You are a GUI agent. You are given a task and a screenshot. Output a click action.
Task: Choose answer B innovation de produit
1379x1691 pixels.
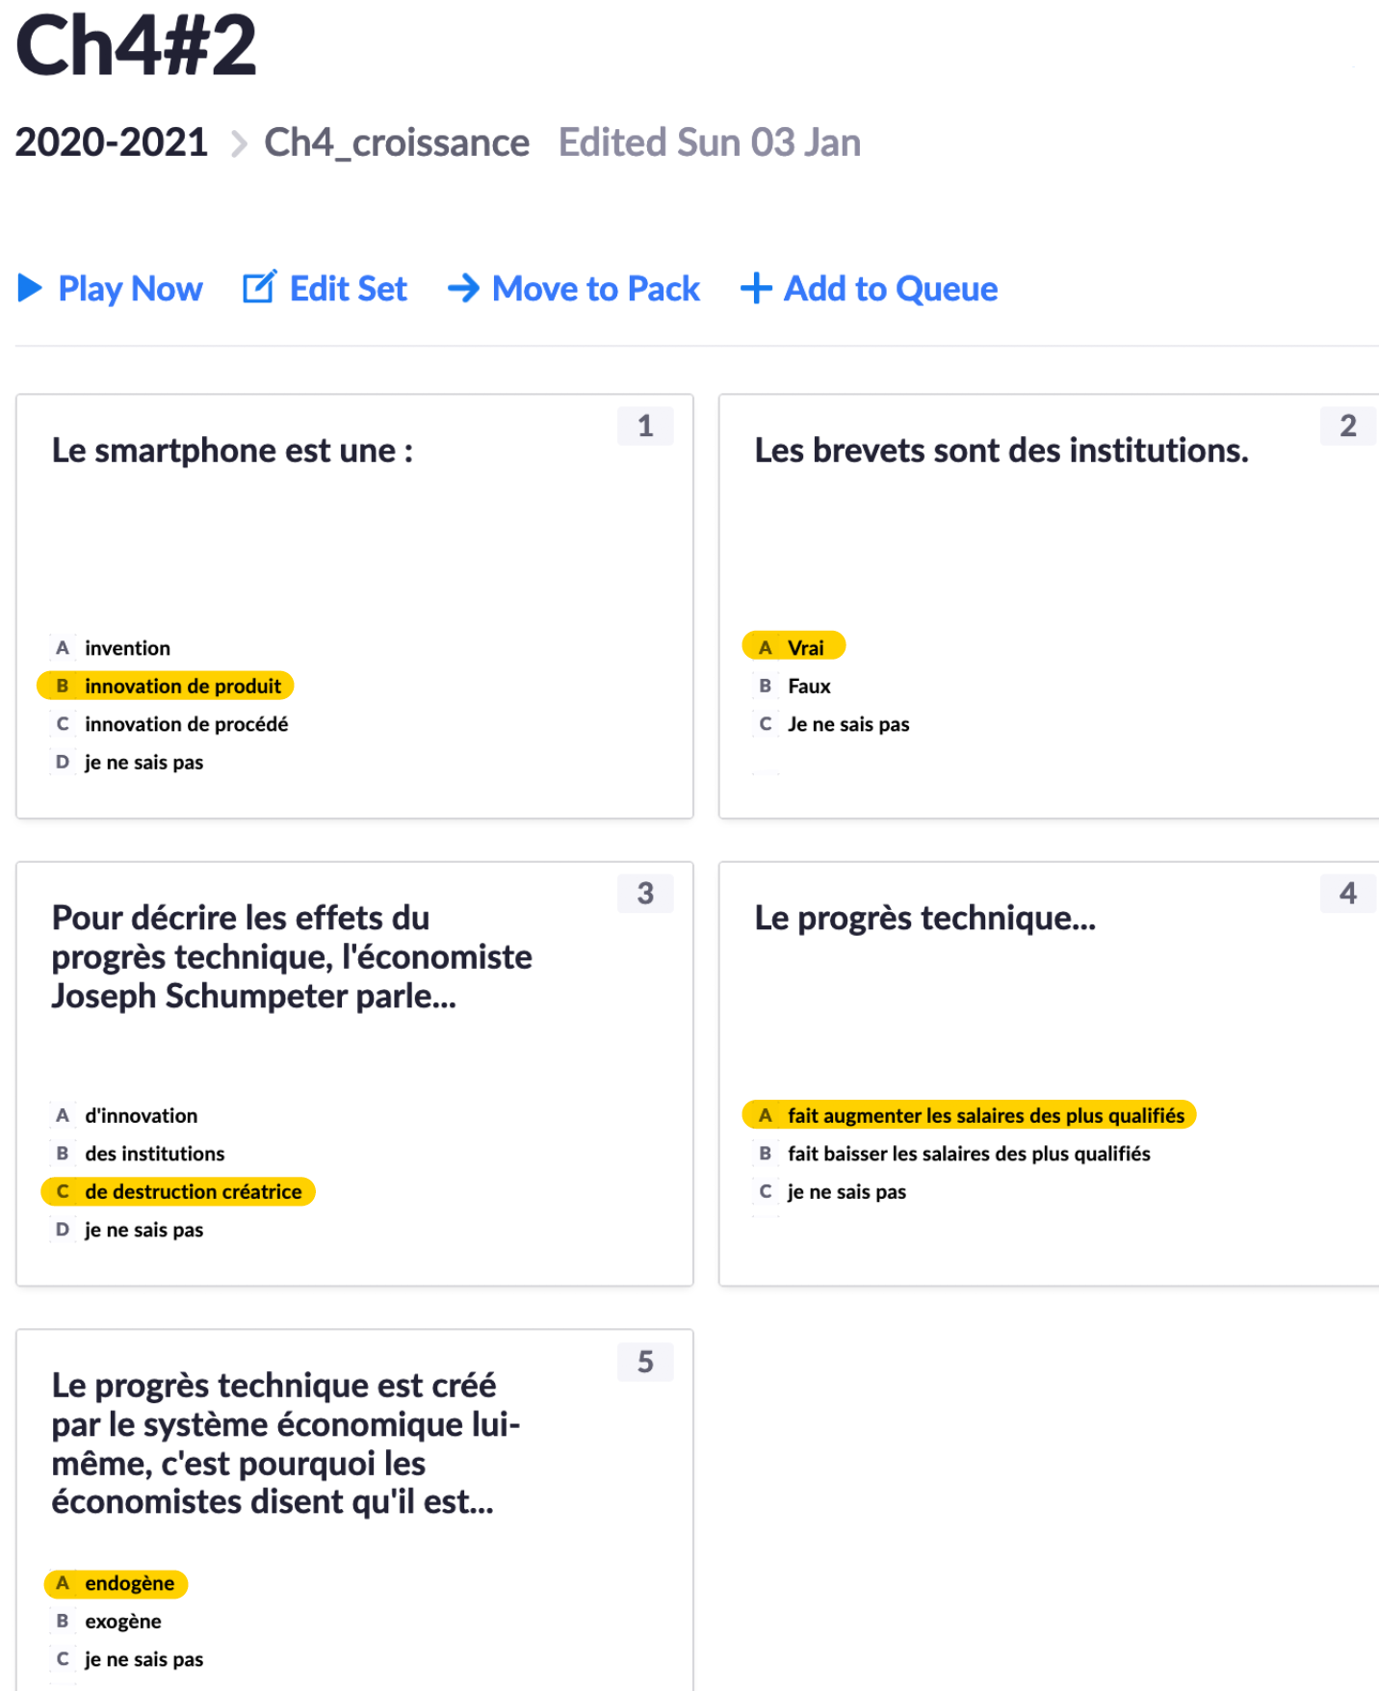point(182,686)
